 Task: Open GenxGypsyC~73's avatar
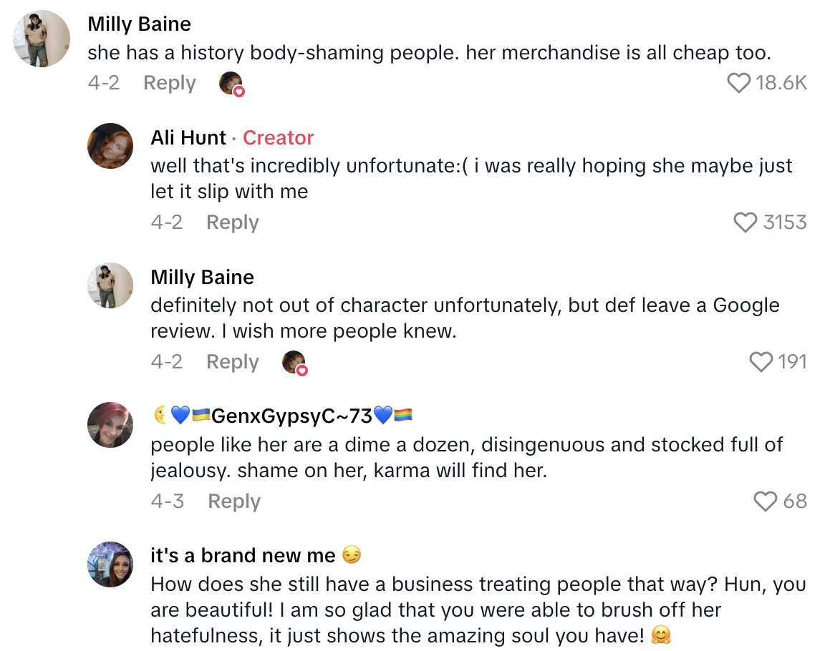(x=110, y=425)
